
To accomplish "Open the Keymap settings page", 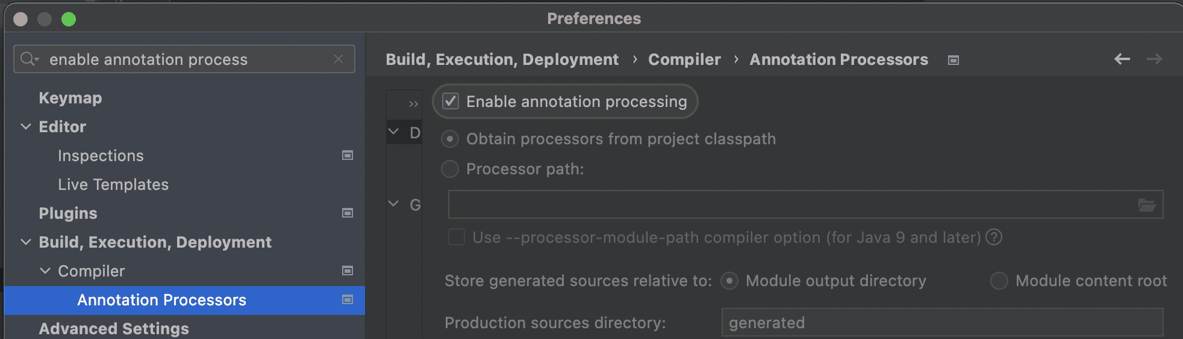I will click(70, 98).
